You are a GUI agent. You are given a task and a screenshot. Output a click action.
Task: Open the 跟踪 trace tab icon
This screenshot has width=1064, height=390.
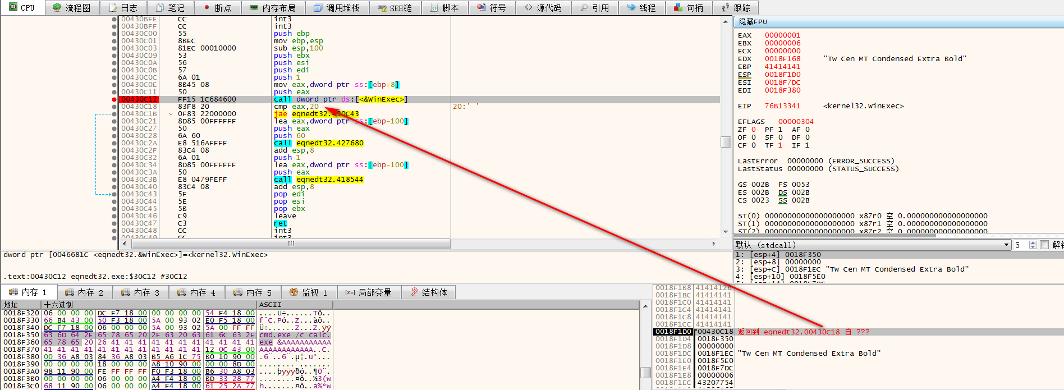pos(725,7)
